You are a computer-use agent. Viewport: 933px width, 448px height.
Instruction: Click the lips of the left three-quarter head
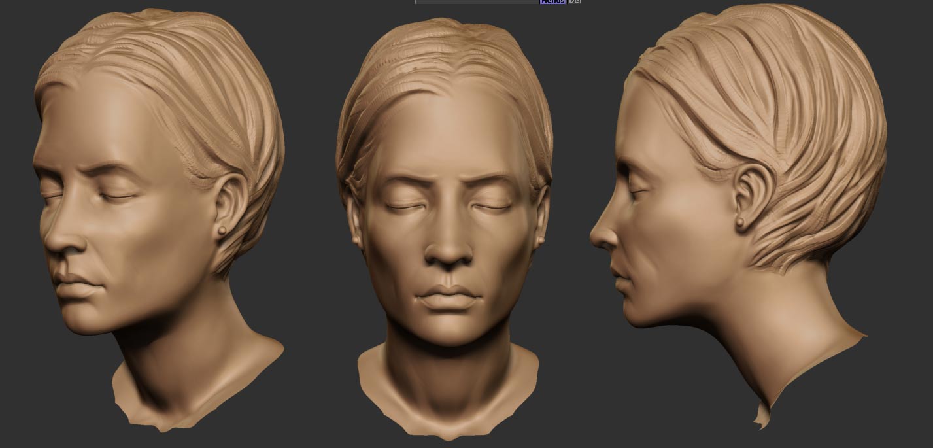77,284
